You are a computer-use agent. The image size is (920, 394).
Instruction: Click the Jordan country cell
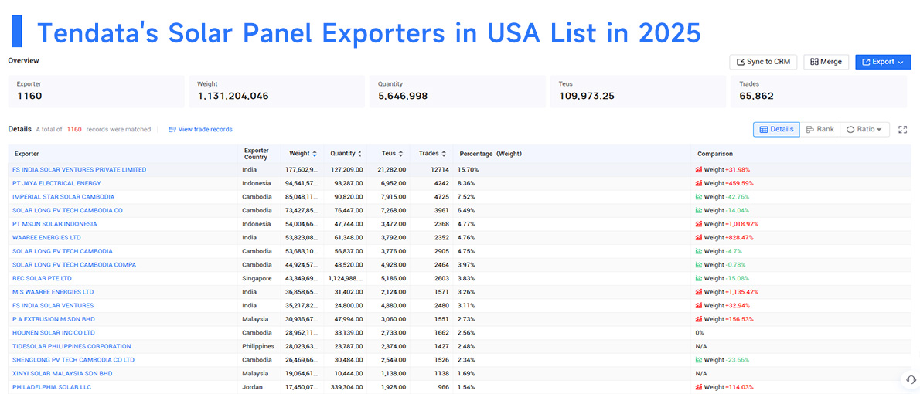tap(251, 387)
